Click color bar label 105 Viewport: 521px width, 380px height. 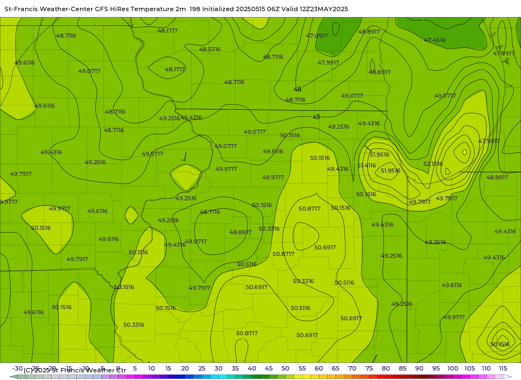tap(470, 369)
